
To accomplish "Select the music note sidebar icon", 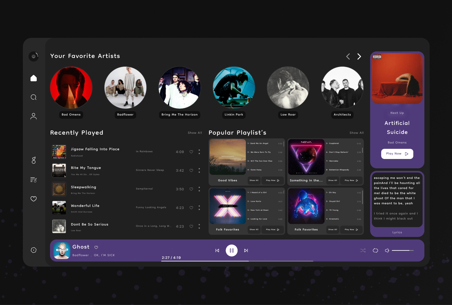I will [33, 161].
